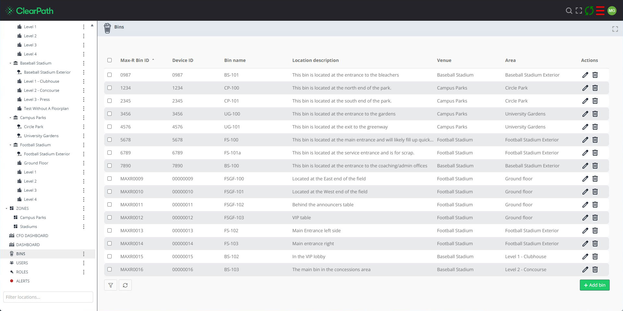Sort by Device ID column header
The image size is (623, 311).
(183, 60)
